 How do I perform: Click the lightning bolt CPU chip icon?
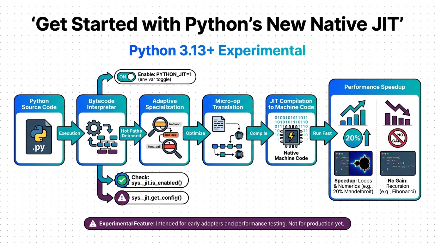(291, 137)
